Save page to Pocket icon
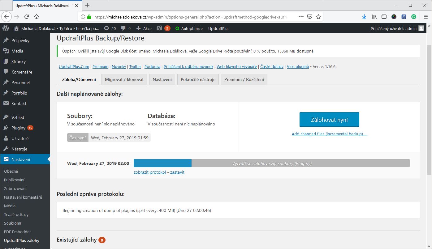The width and height of the screenshot is (432, 249). pos(309,17)
